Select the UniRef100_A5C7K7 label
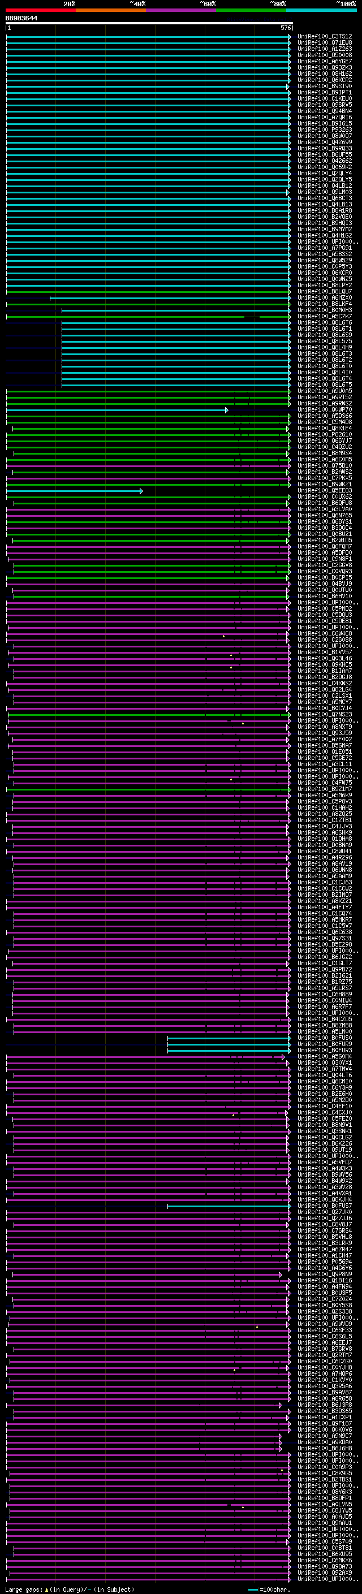The width and height of the screenshot is (362, 1594). [325, 316]
